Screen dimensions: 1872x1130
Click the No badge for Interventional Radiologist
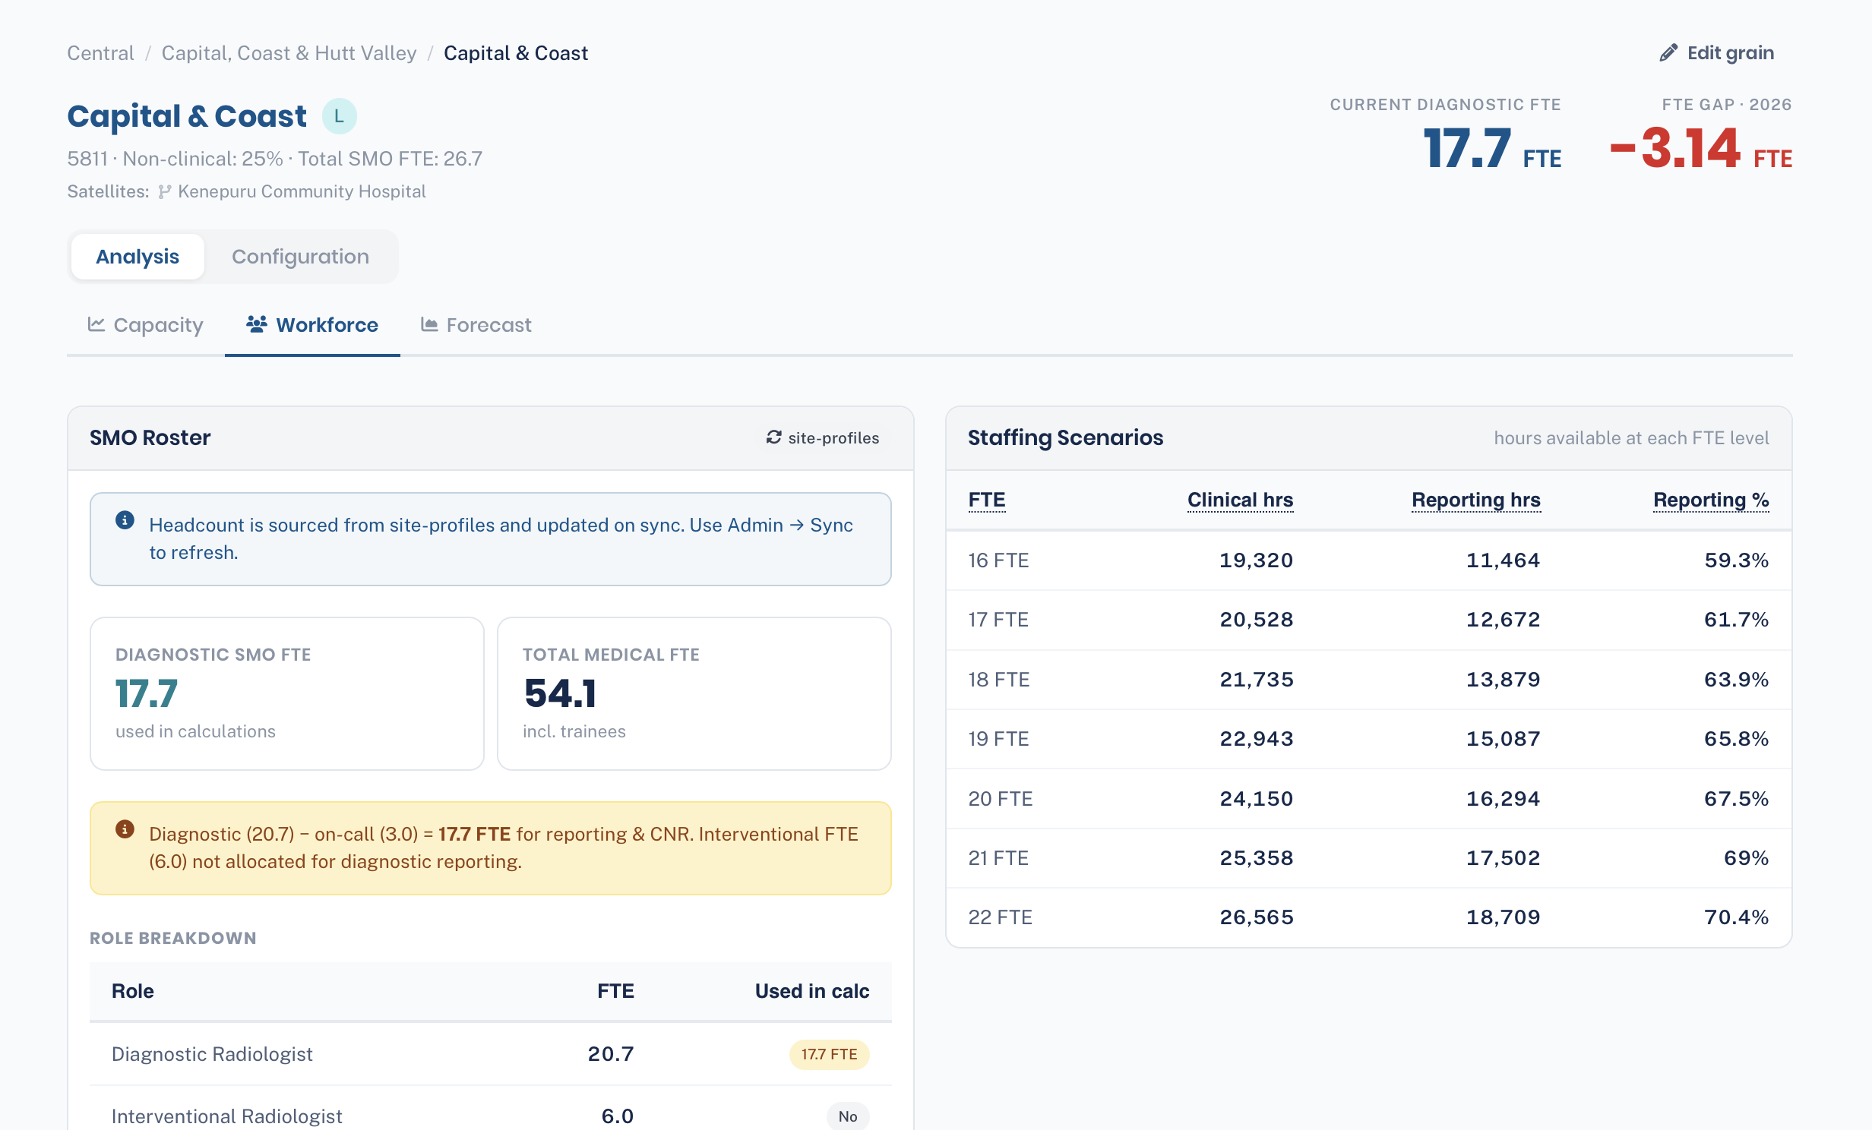[848, 1116]
